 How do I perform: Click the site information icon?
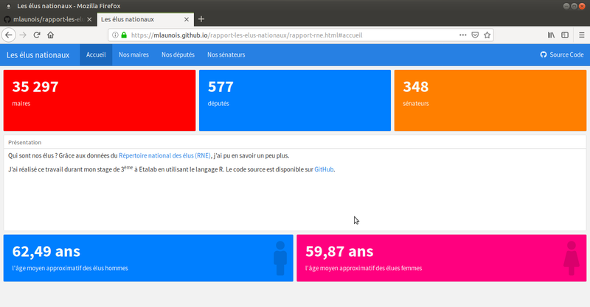(115, 35)
